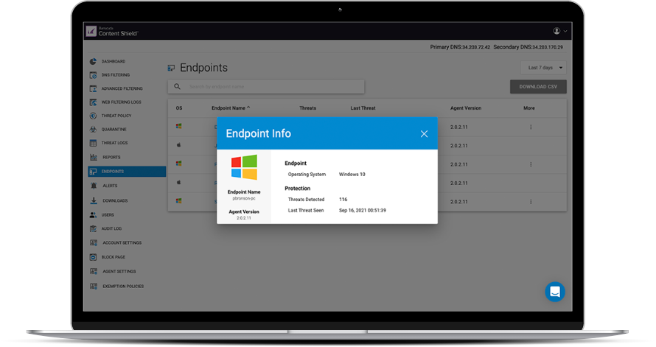Click the Reports chart icon
This screenshot has width=656, height=347.
click(94, 157)
